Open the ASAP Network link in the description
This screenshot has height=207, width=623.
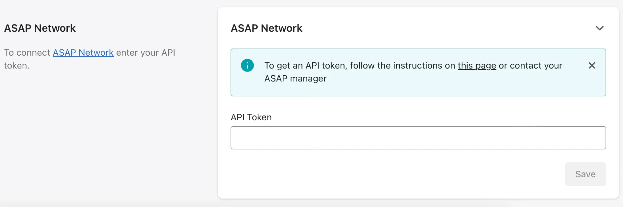[x=83, y=53]
